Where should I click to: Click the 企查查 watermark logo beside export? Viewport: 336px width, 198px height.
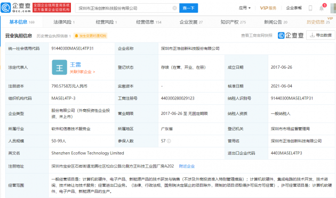[x=291, y=35]
